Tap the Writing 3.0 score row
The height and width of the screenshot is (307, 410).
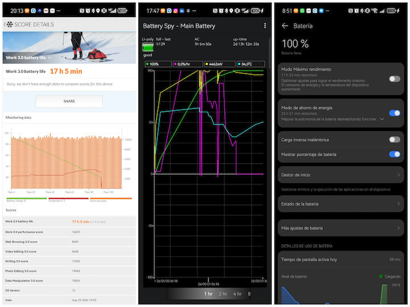69,261
